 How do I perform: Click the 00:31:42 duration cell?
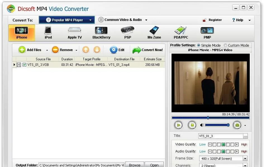point(67,65)
